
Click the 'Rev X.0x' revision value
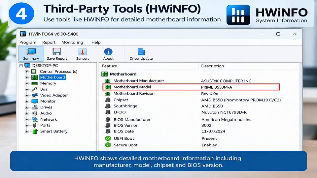(x=209, y=94)
